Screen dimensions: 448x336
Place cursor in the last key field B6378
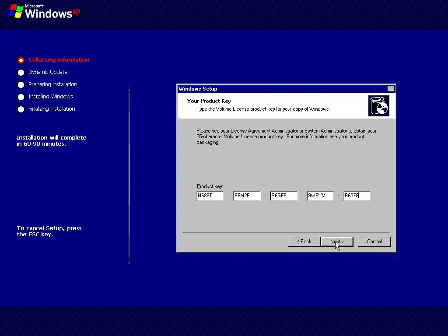[x=357, y=196]
